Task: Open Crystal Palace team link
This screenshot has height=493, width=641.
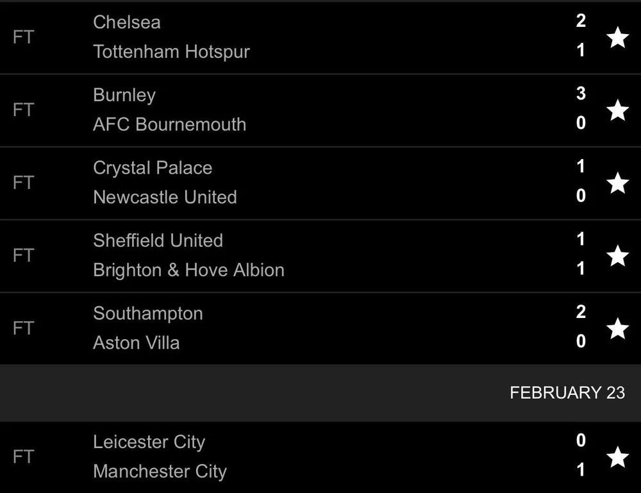Action: click(x=153, y=168)
